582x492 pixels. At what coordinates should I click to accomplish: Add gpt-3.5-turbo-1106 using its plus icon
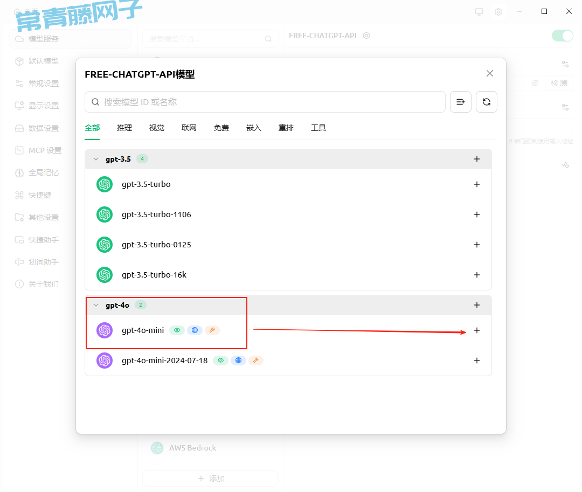click(x=477, y=214)
